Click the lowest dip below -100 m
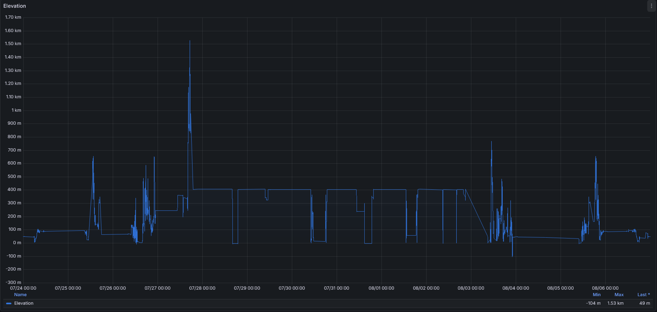Screen dimensions: 657x312 point(512,256)
